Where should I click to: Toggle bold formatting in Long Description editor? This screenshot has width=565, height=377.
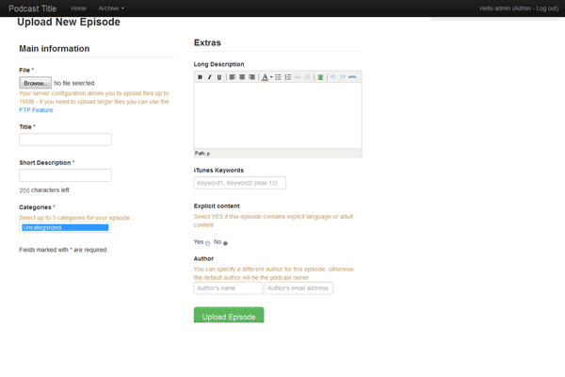point(200,76)
